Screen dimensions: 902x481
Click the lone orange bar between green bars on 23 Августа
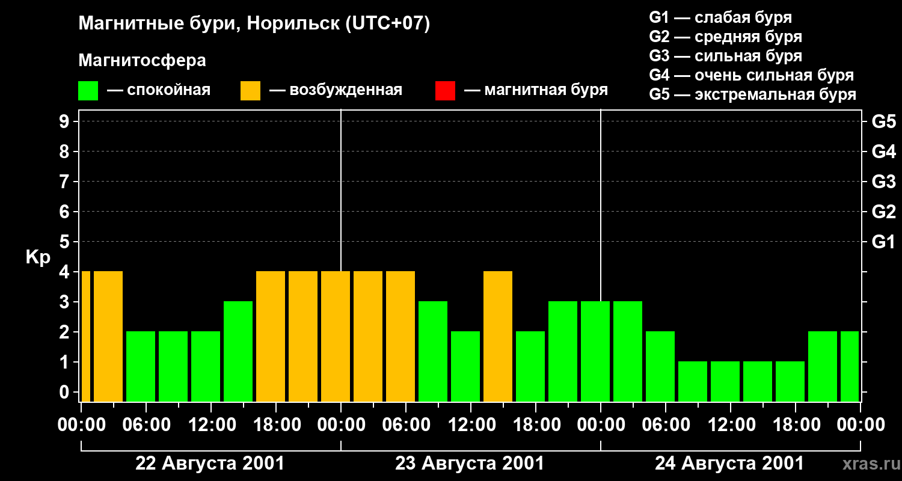coord(498,336)
